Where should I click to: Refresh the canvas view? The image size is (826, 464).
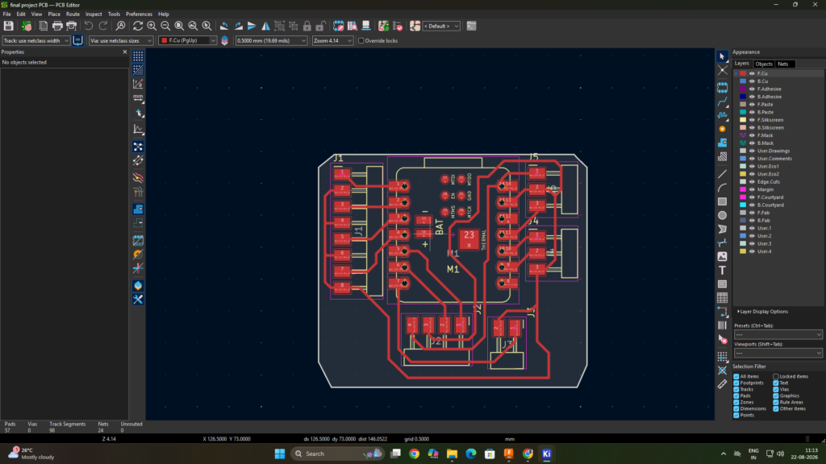(138, 26)
